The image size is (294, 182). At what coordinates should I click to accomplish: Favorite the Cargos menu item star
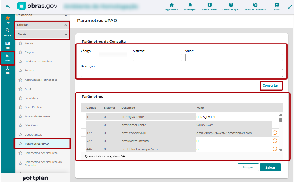(x=20, y=52)
